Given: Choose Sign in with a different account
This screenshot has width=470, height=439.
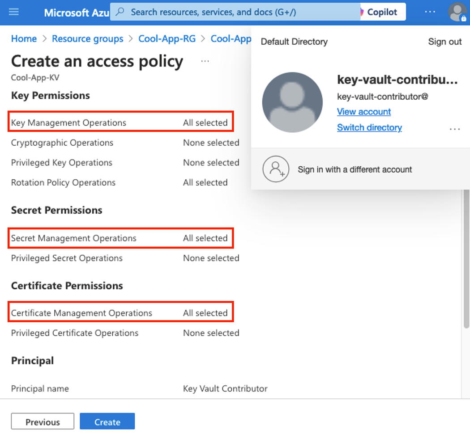Looking at the screenshot, I should click(356, 169).
